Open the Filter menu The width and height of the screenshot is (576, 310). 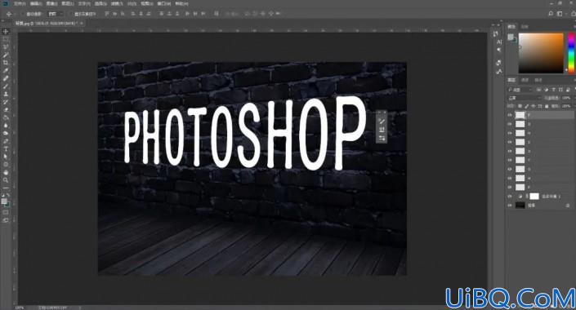(117, 3)
